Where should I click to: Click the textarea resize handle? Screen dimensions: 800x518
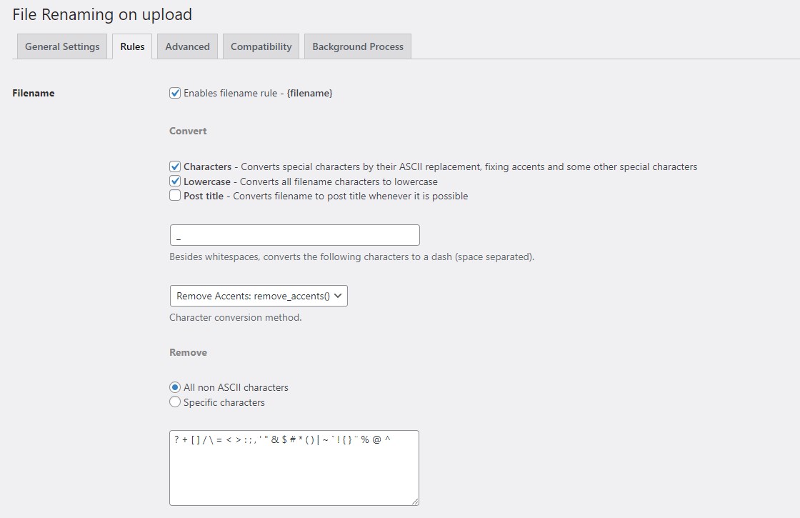416,502
